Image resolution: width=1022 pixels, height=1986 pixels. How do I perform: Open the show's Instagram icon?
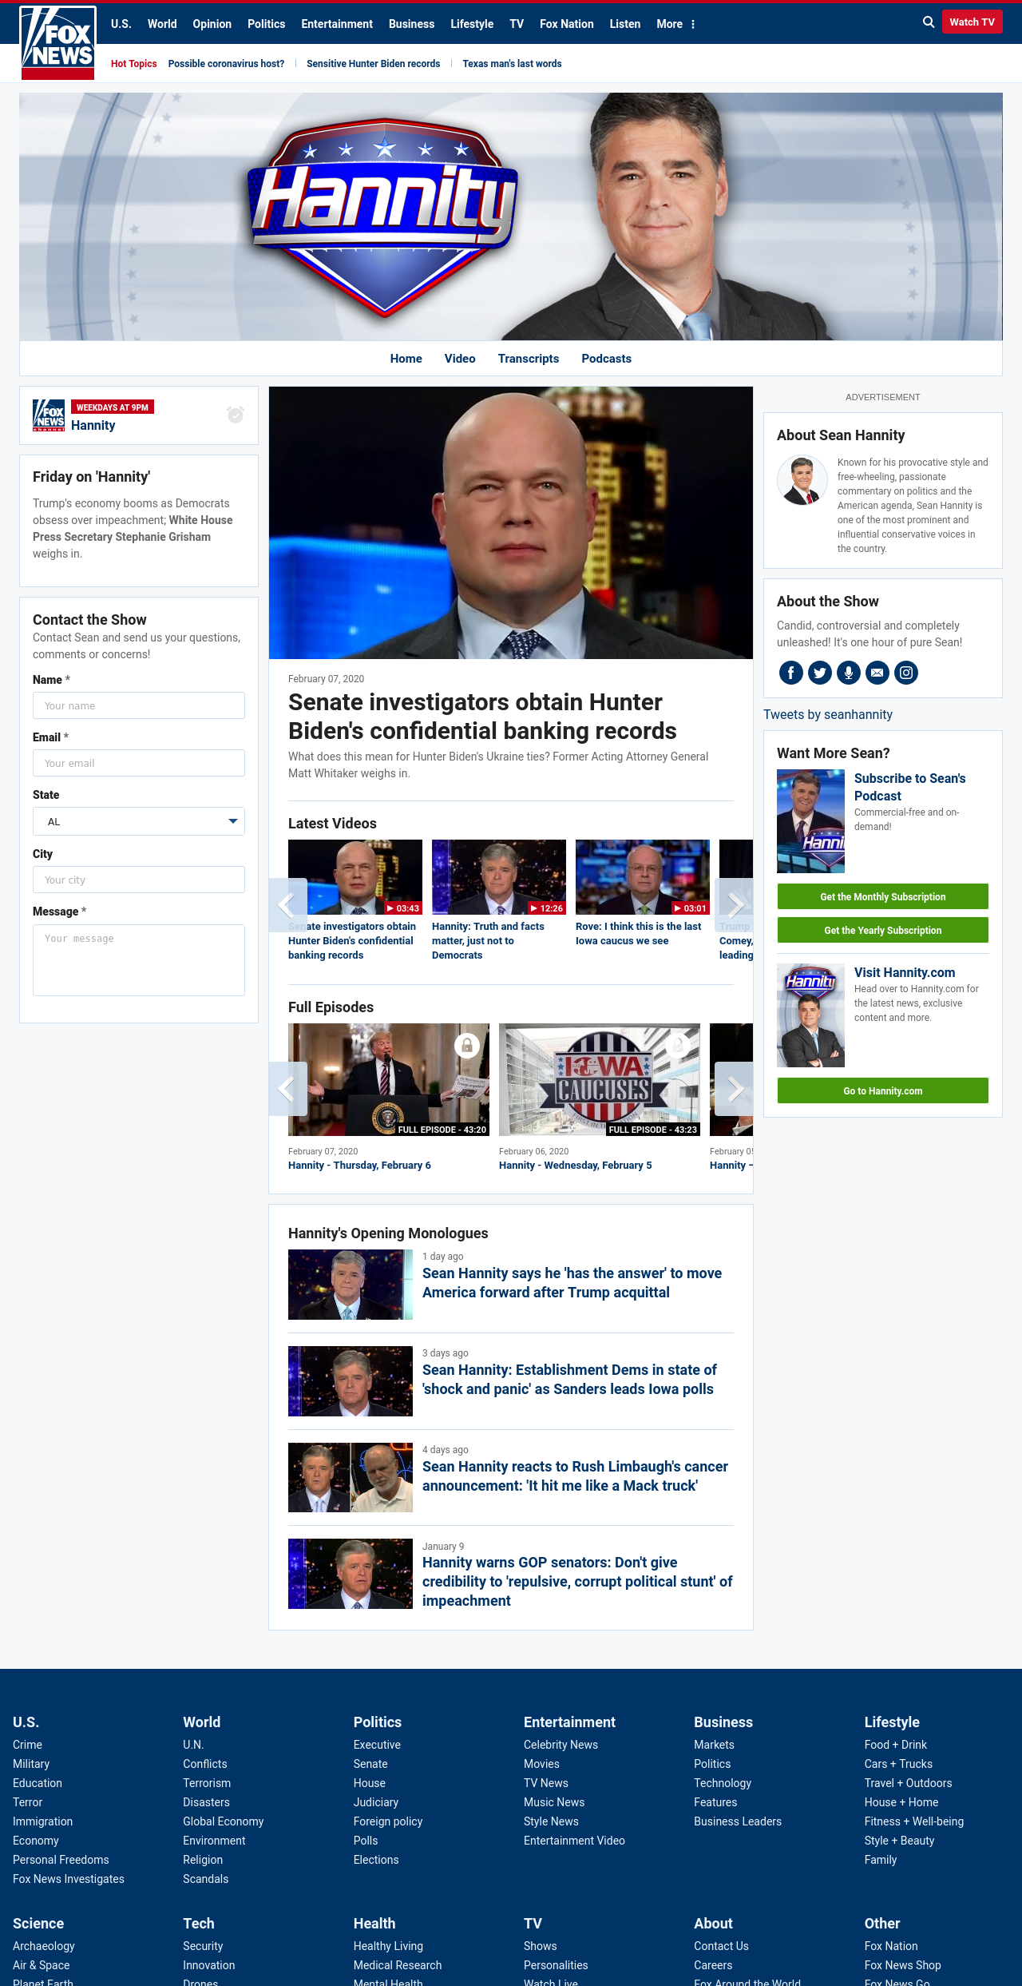click(906, 673)
